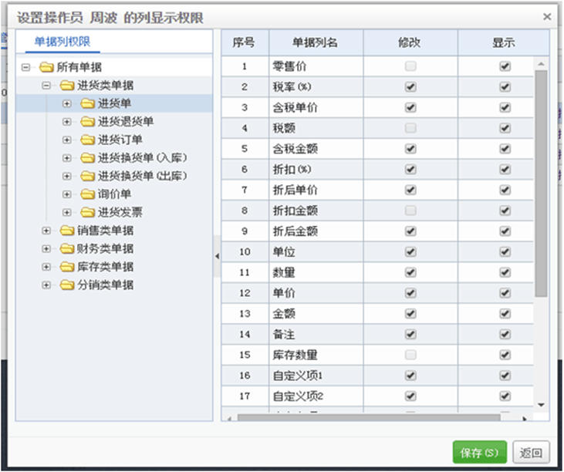Image resolution: width=564 pixels, height=472 pixels.
Task: Click the folder icon for 进货退货单
Action: click(87, 122)
